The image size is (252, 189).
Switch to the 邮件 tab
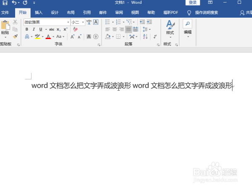click(x=103, y=13)
